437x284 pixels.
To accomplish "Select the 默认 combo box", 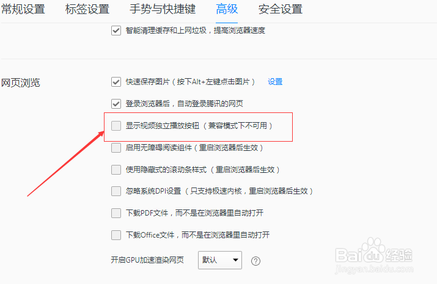I will coord(220,260).
